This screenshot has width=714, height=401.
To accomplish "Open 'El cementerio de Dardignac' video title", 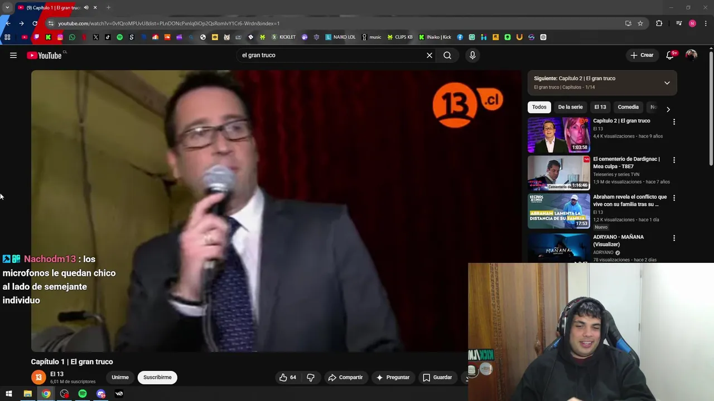I will point(626,163).
